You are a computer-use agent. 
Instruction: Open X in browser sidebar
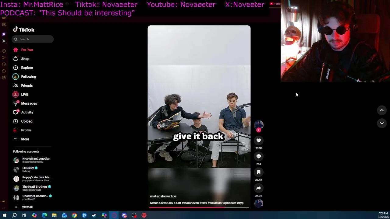point(4,41)
